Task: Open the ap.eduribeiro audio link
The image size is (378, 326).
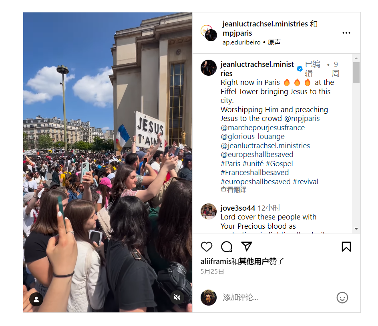Action: (x=241, y=42)
